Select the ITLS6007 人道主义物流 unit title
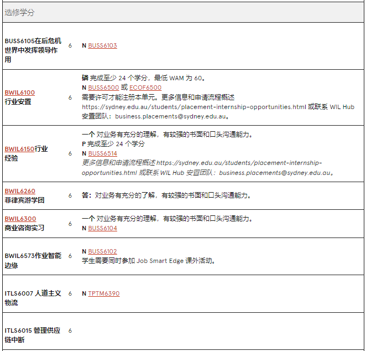Screen dimensions: 366x351 click(x=33, y=298)
